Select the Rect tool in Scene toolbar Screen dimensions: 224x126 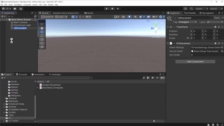coord(42,43)
